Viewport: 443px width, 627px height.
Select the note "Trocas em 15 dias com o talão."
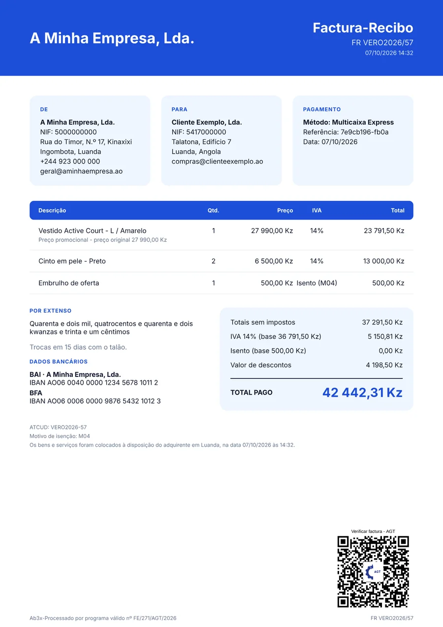(x=78, y=347)
